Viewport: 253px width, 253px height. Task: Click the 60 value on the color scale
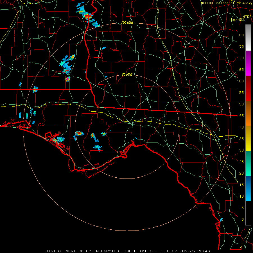click(x=241, y=81)
